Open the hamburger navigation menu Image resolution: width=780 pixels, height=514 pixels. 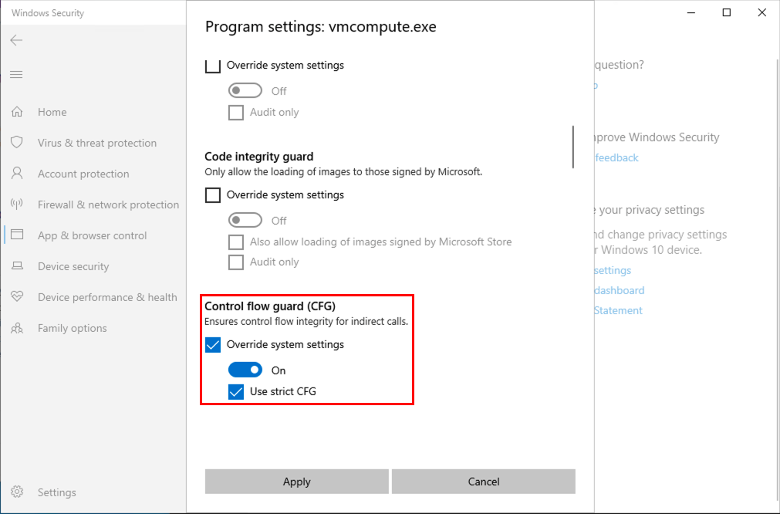16,75
